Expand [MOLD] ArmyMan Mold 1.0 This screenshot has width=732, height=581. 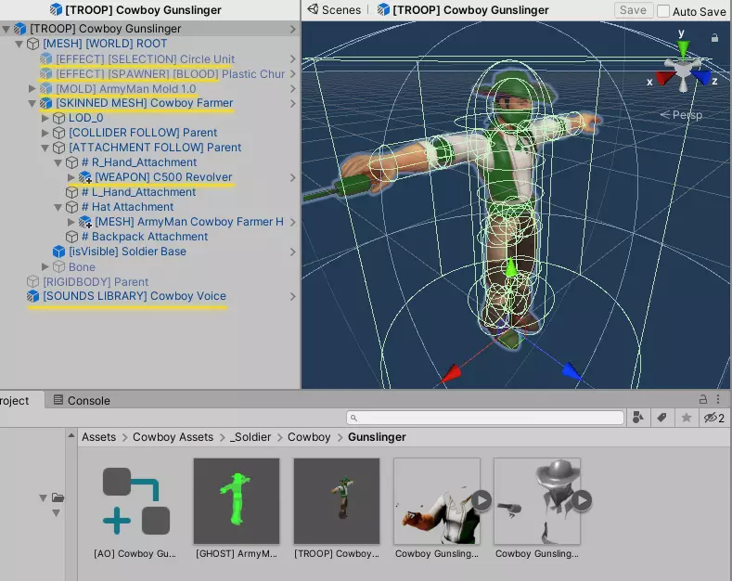coord(32,89)
